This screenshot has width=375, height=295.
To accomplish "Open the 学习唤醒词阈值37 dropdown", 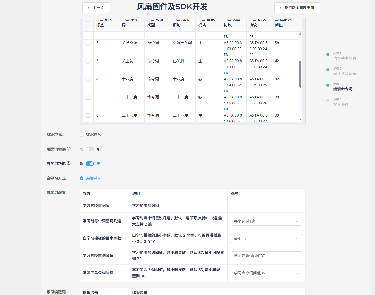I will coord(266,256).
